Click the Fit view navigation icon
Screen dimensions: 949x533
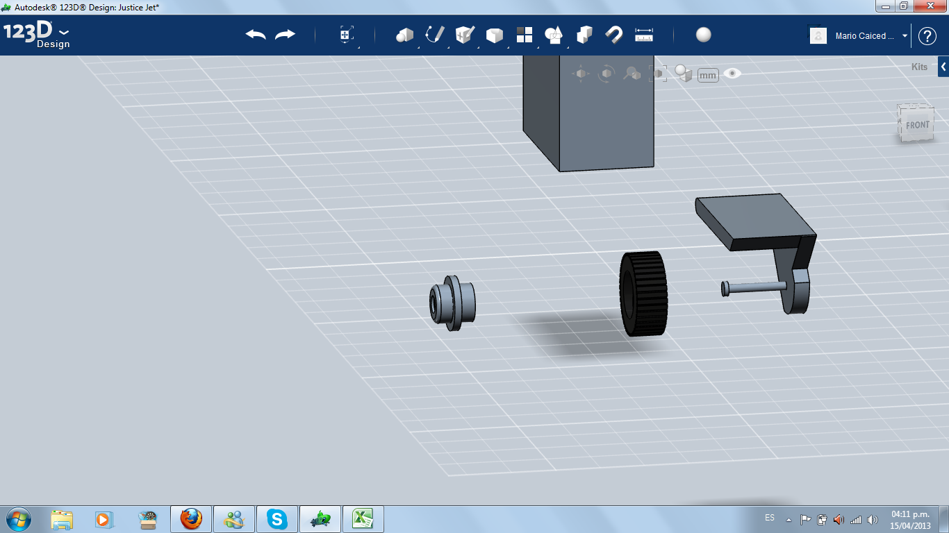(657, 74)
